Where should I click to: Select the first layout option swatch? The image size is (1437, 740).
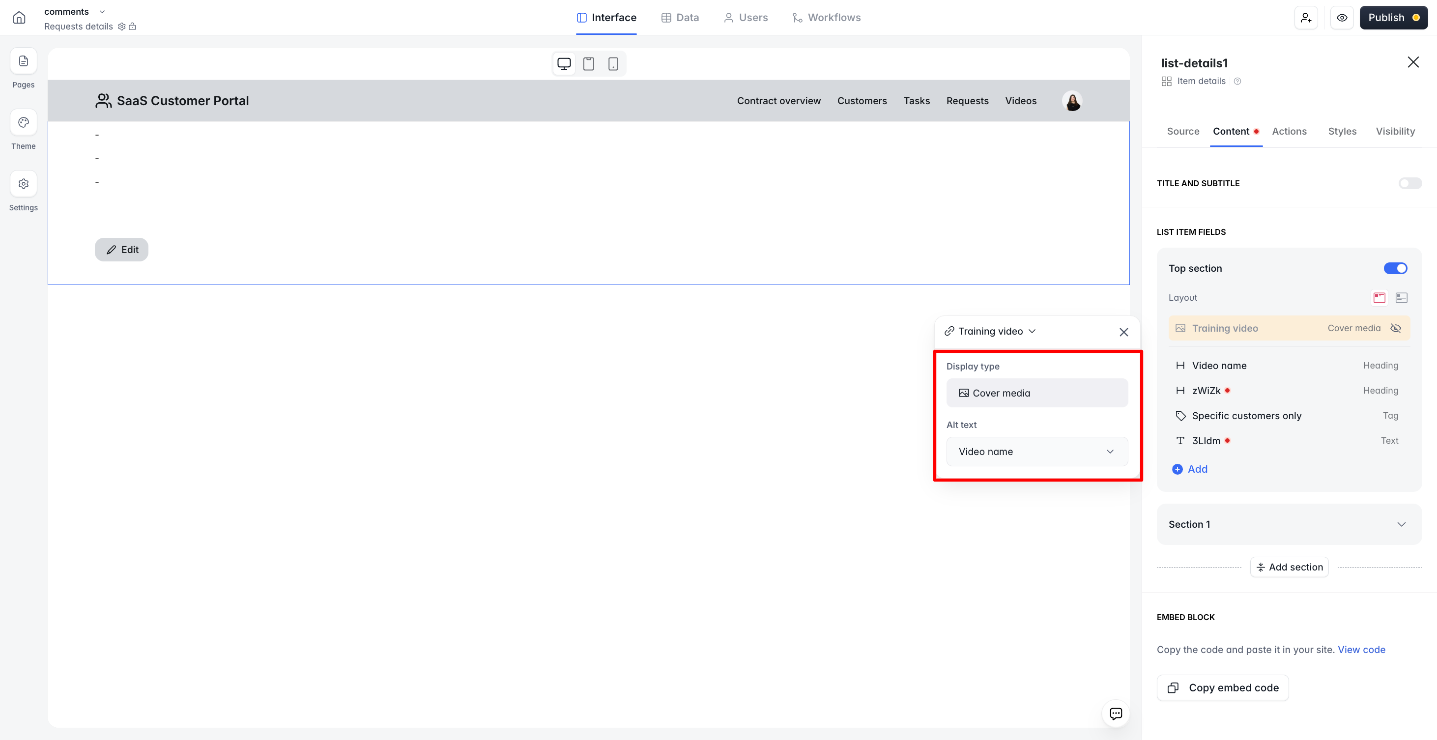point(1379,297)
